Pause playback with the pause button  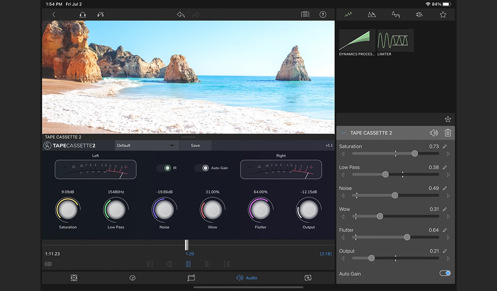188,264
